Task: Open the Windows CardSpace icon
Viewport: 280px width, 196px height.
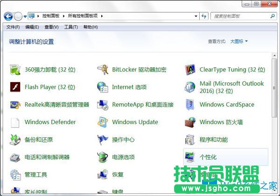Action: [189, 105]
